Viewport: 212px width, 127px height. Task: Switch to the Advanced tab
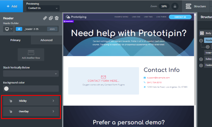click(47, 40)
